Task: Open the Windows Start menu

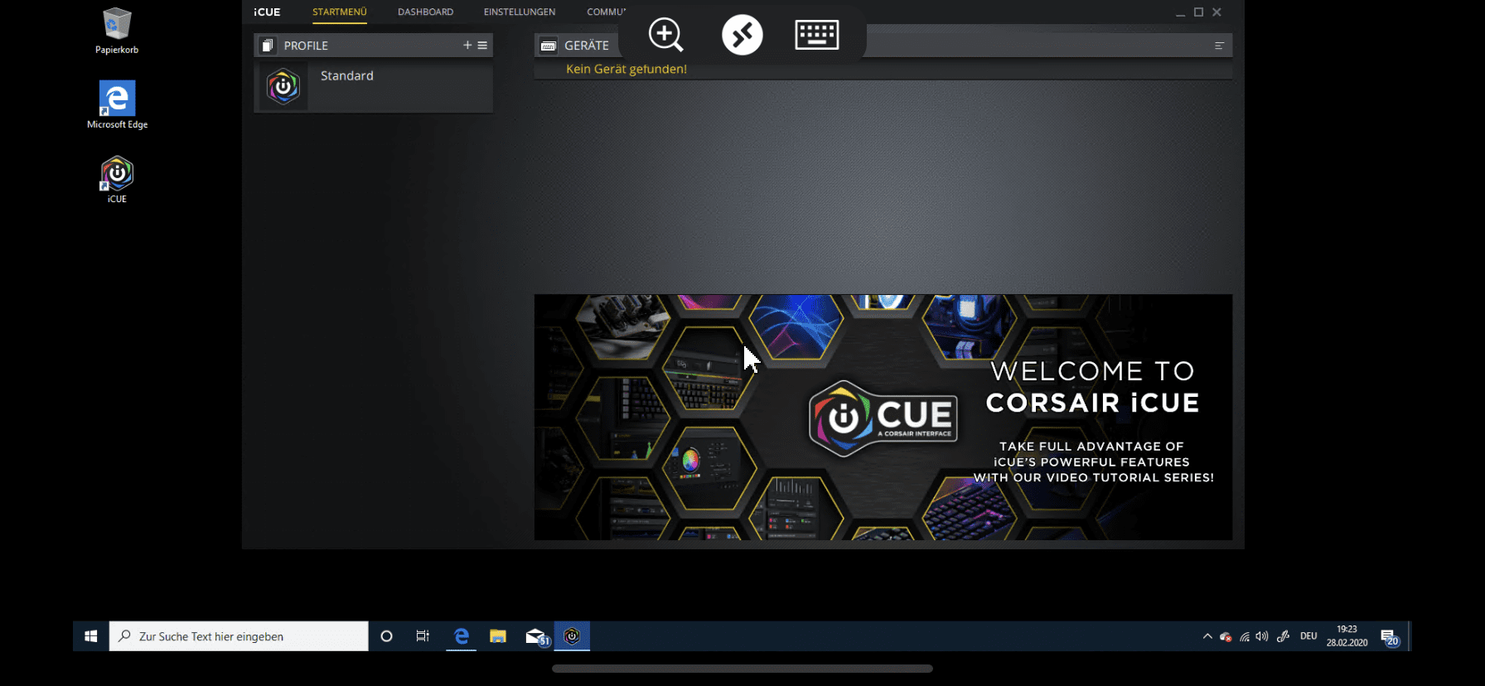Action: click(91, 636)
